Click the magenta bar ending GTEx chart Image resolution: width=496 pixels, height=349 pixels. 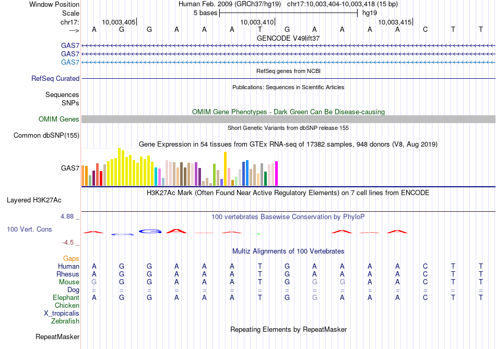coord(277,174)
